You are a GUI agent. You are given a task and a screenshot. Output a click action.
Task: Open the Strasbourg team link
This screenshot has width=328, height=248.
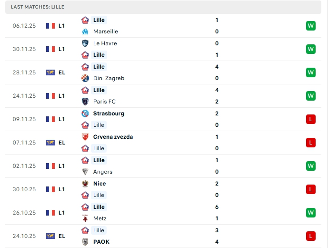pyautogui.click(x=109, y=114)
